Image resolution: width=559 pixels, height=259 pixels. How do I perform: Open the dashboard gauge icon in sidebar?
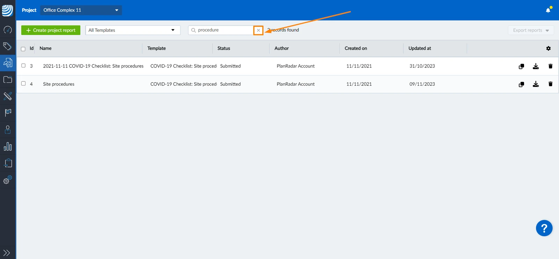point(8,30)
